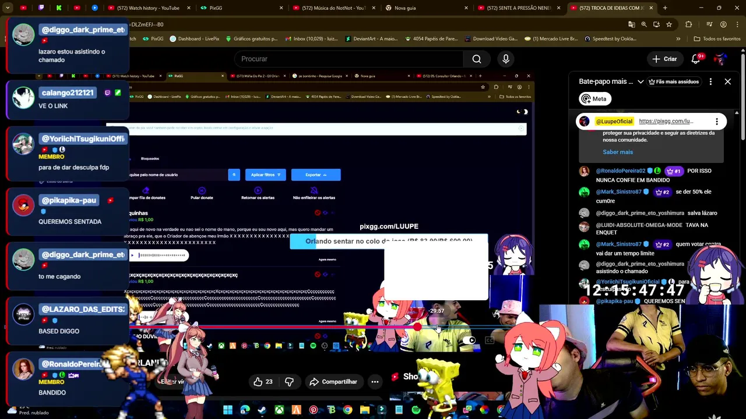Switch to the SENTE A PRESSÃO tab
The width and height of the screenshot is (746, 419).
click(519, 8)
